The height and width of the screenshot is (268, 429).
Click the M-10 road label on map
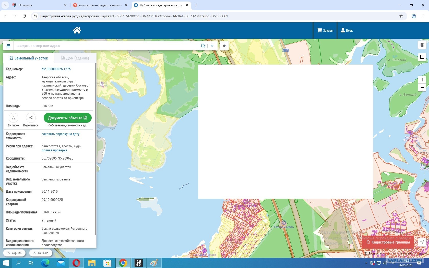click(285, 50)
